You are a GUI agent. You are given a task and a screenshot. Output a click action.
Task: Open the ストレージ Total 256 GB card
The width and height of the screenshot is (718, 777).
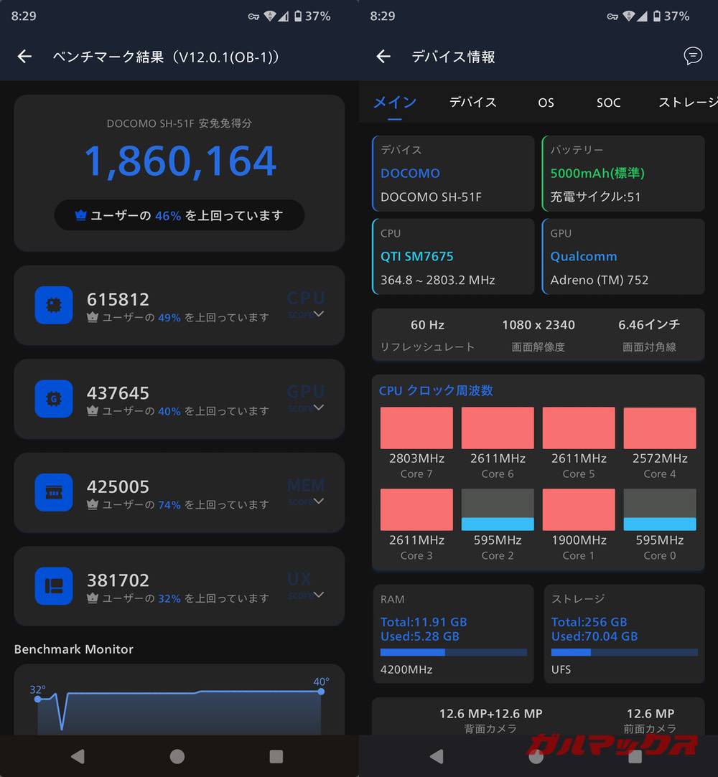pos(624,634)
